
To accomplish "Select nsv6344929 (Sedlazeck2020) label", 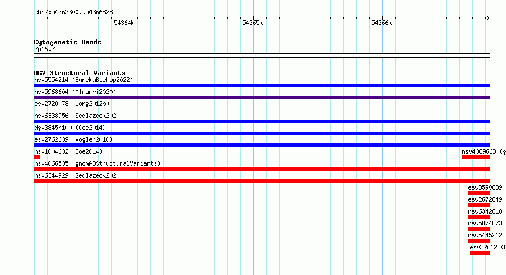I will [78, 175].
